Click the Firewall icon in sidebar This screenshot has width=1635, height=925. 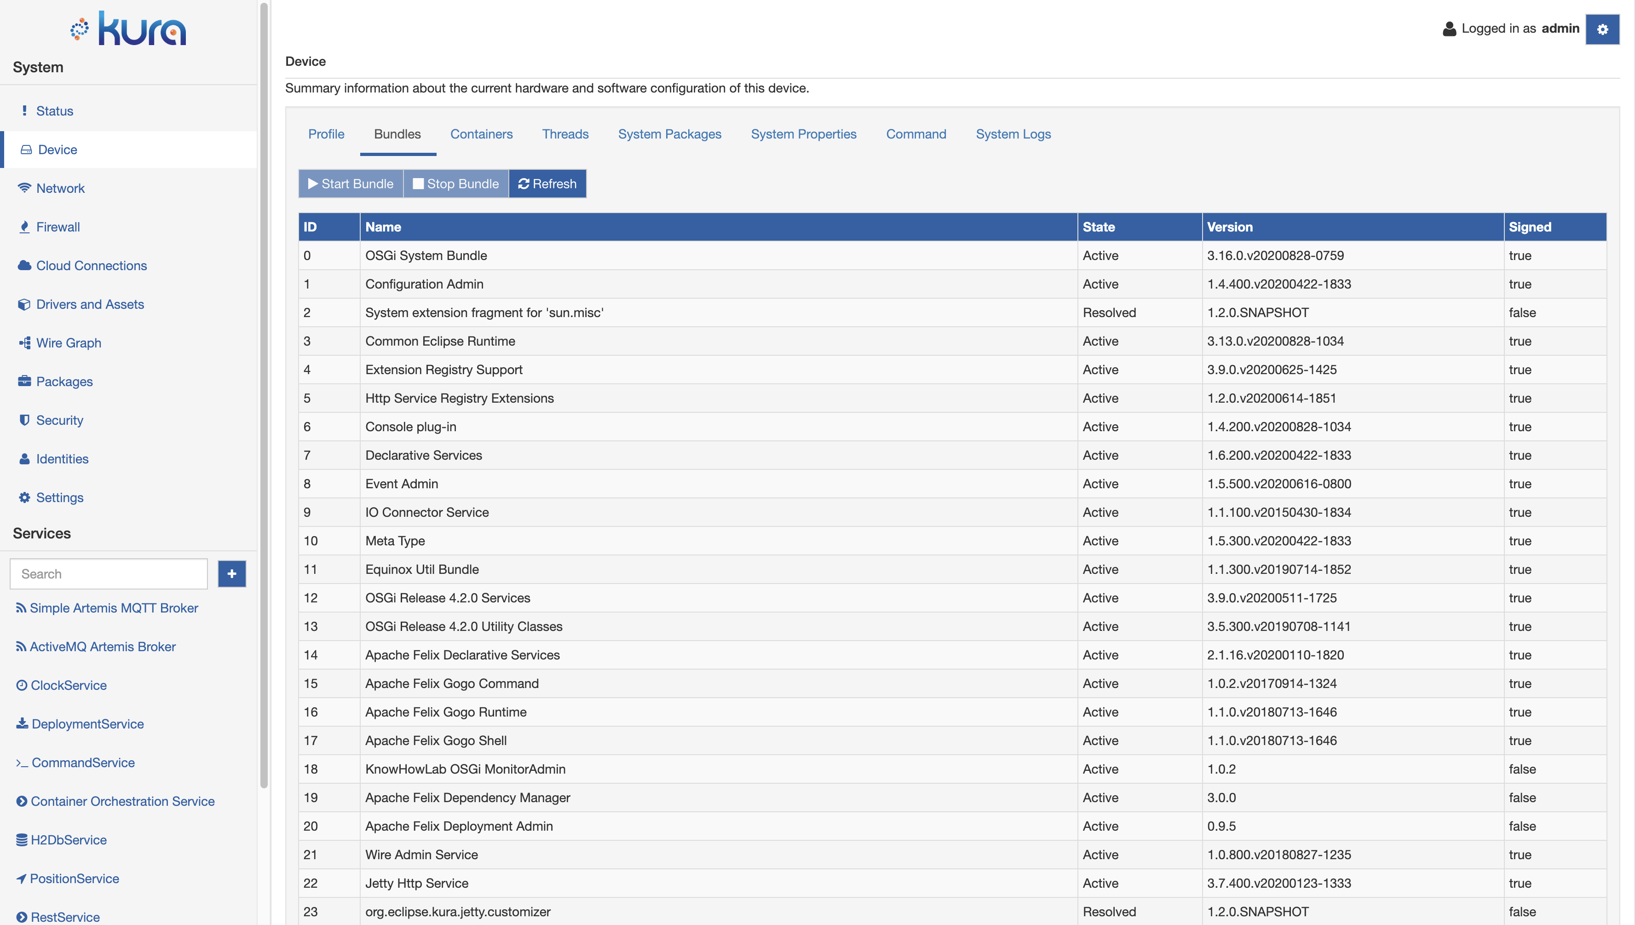click(25, 226)
